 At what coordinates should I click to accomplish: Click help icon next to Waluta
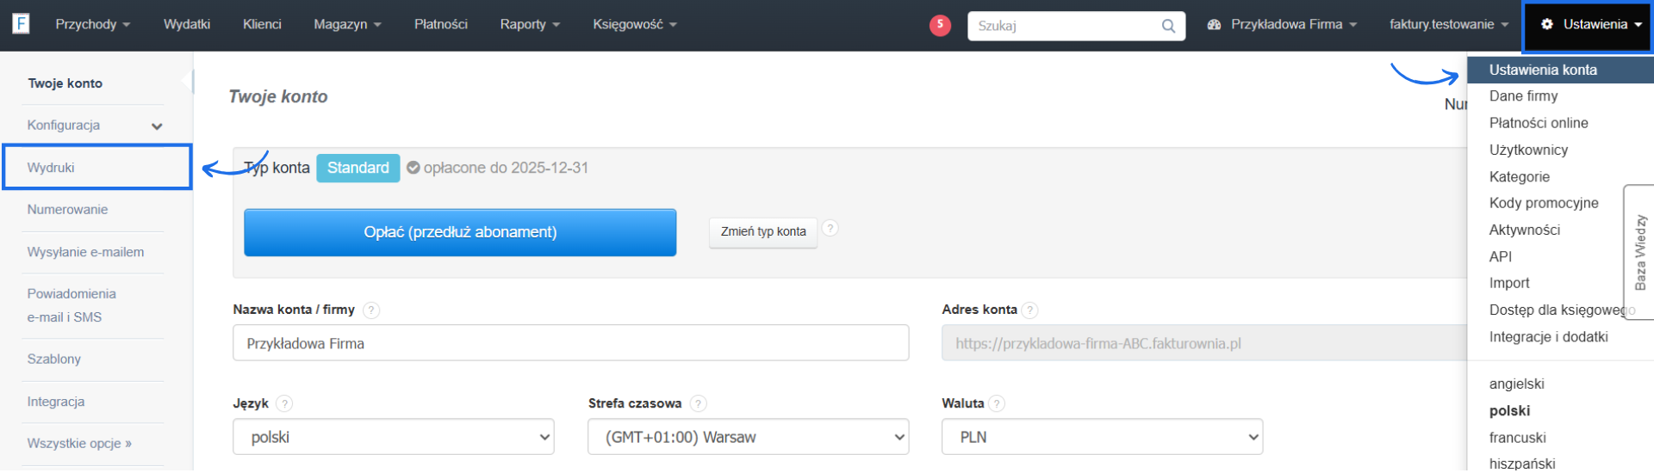click(x=997, y=404)
